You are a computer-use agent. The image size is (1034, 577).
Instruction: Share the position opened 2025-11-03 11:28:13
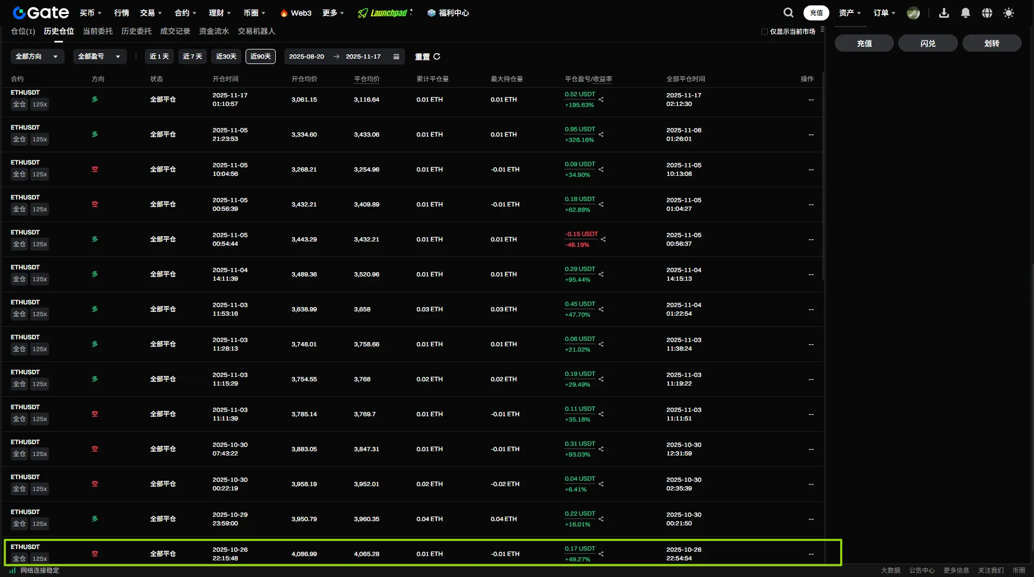click(601, 344)
